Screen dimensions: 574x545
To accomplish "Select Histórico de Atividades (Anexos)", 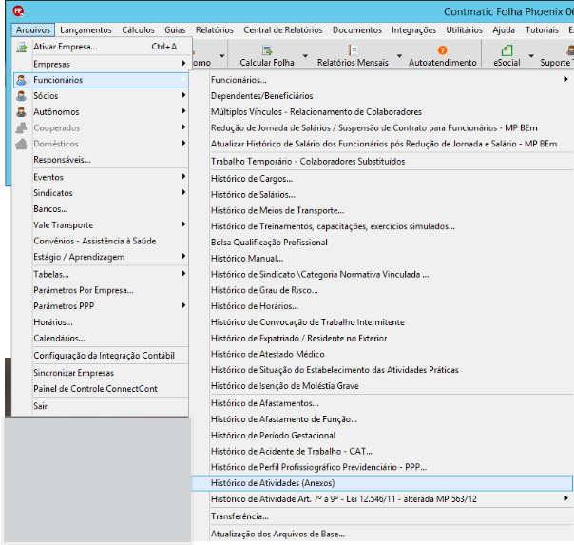I will click(x=382, y=483).
